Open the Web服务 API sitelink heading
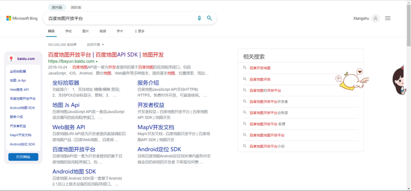The height and width of the screenshot is (191, 411). point(69,127)
